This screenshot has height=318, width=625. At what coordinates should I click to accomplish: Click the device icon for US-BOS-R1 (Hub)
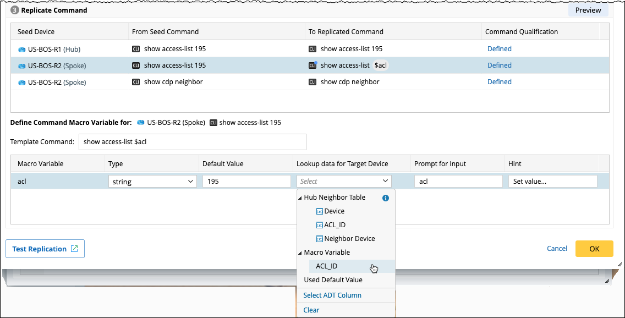[x=22, y=49]
